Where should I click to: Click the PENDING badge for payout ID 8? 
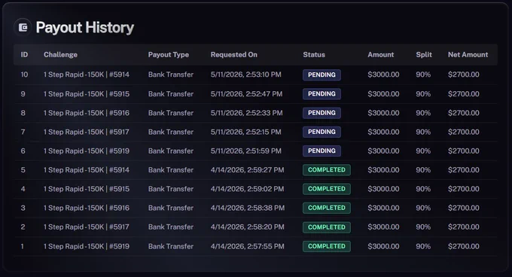pyautogui.click(x=322, y=113)
